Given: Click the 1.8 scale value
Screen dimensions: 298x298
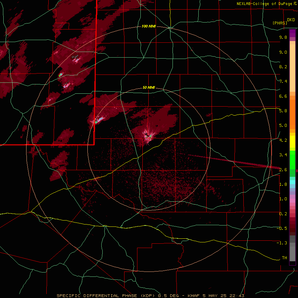Looking at the screenshot, I should 283,184.
